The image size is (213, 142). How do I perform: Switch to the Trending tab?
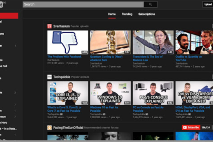pyautogui.click(x=127, y=14)
